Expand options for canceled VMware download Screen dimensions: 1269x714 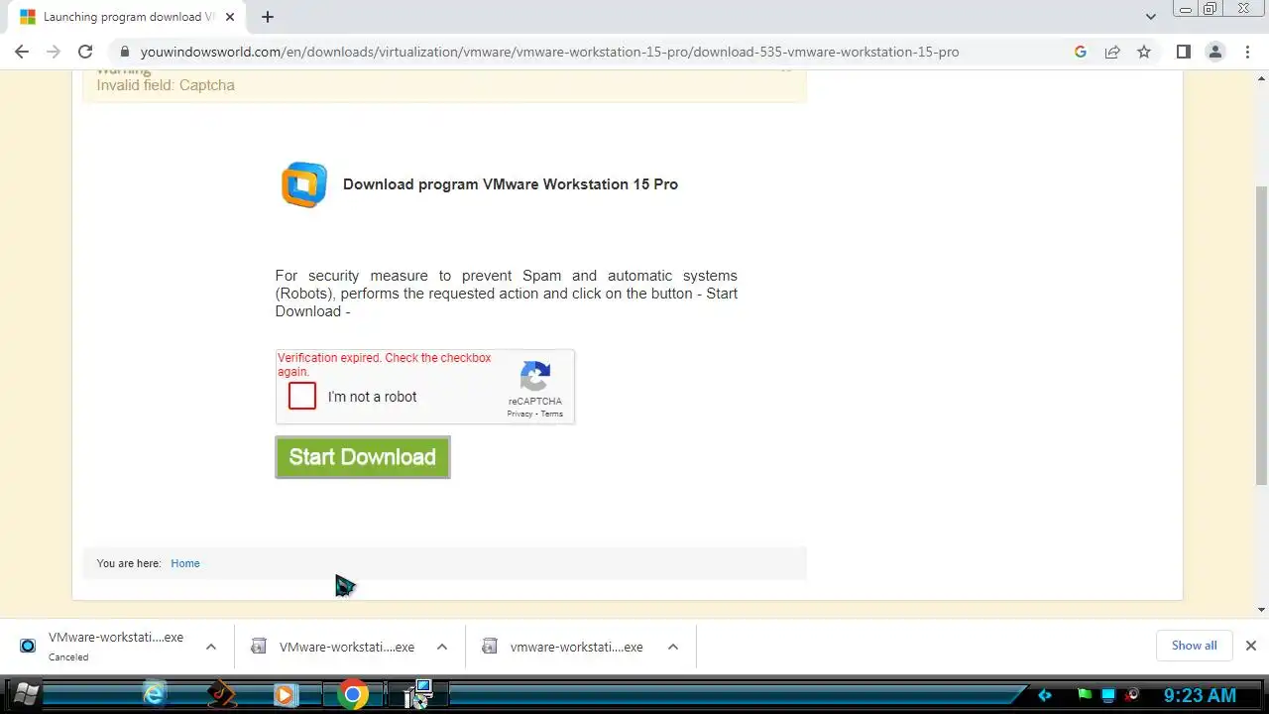[x=210, y=647]
